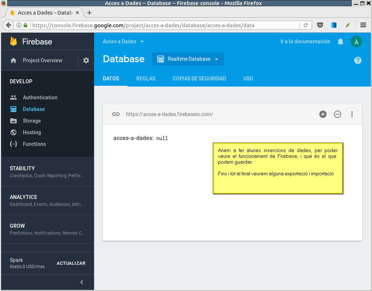Open the Firefox hamburger menu

363,25
